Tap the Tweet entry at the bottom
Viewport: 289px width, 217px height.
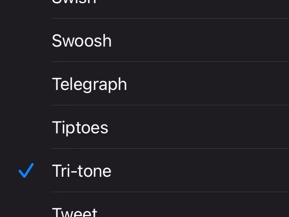[x=75, y=211]
